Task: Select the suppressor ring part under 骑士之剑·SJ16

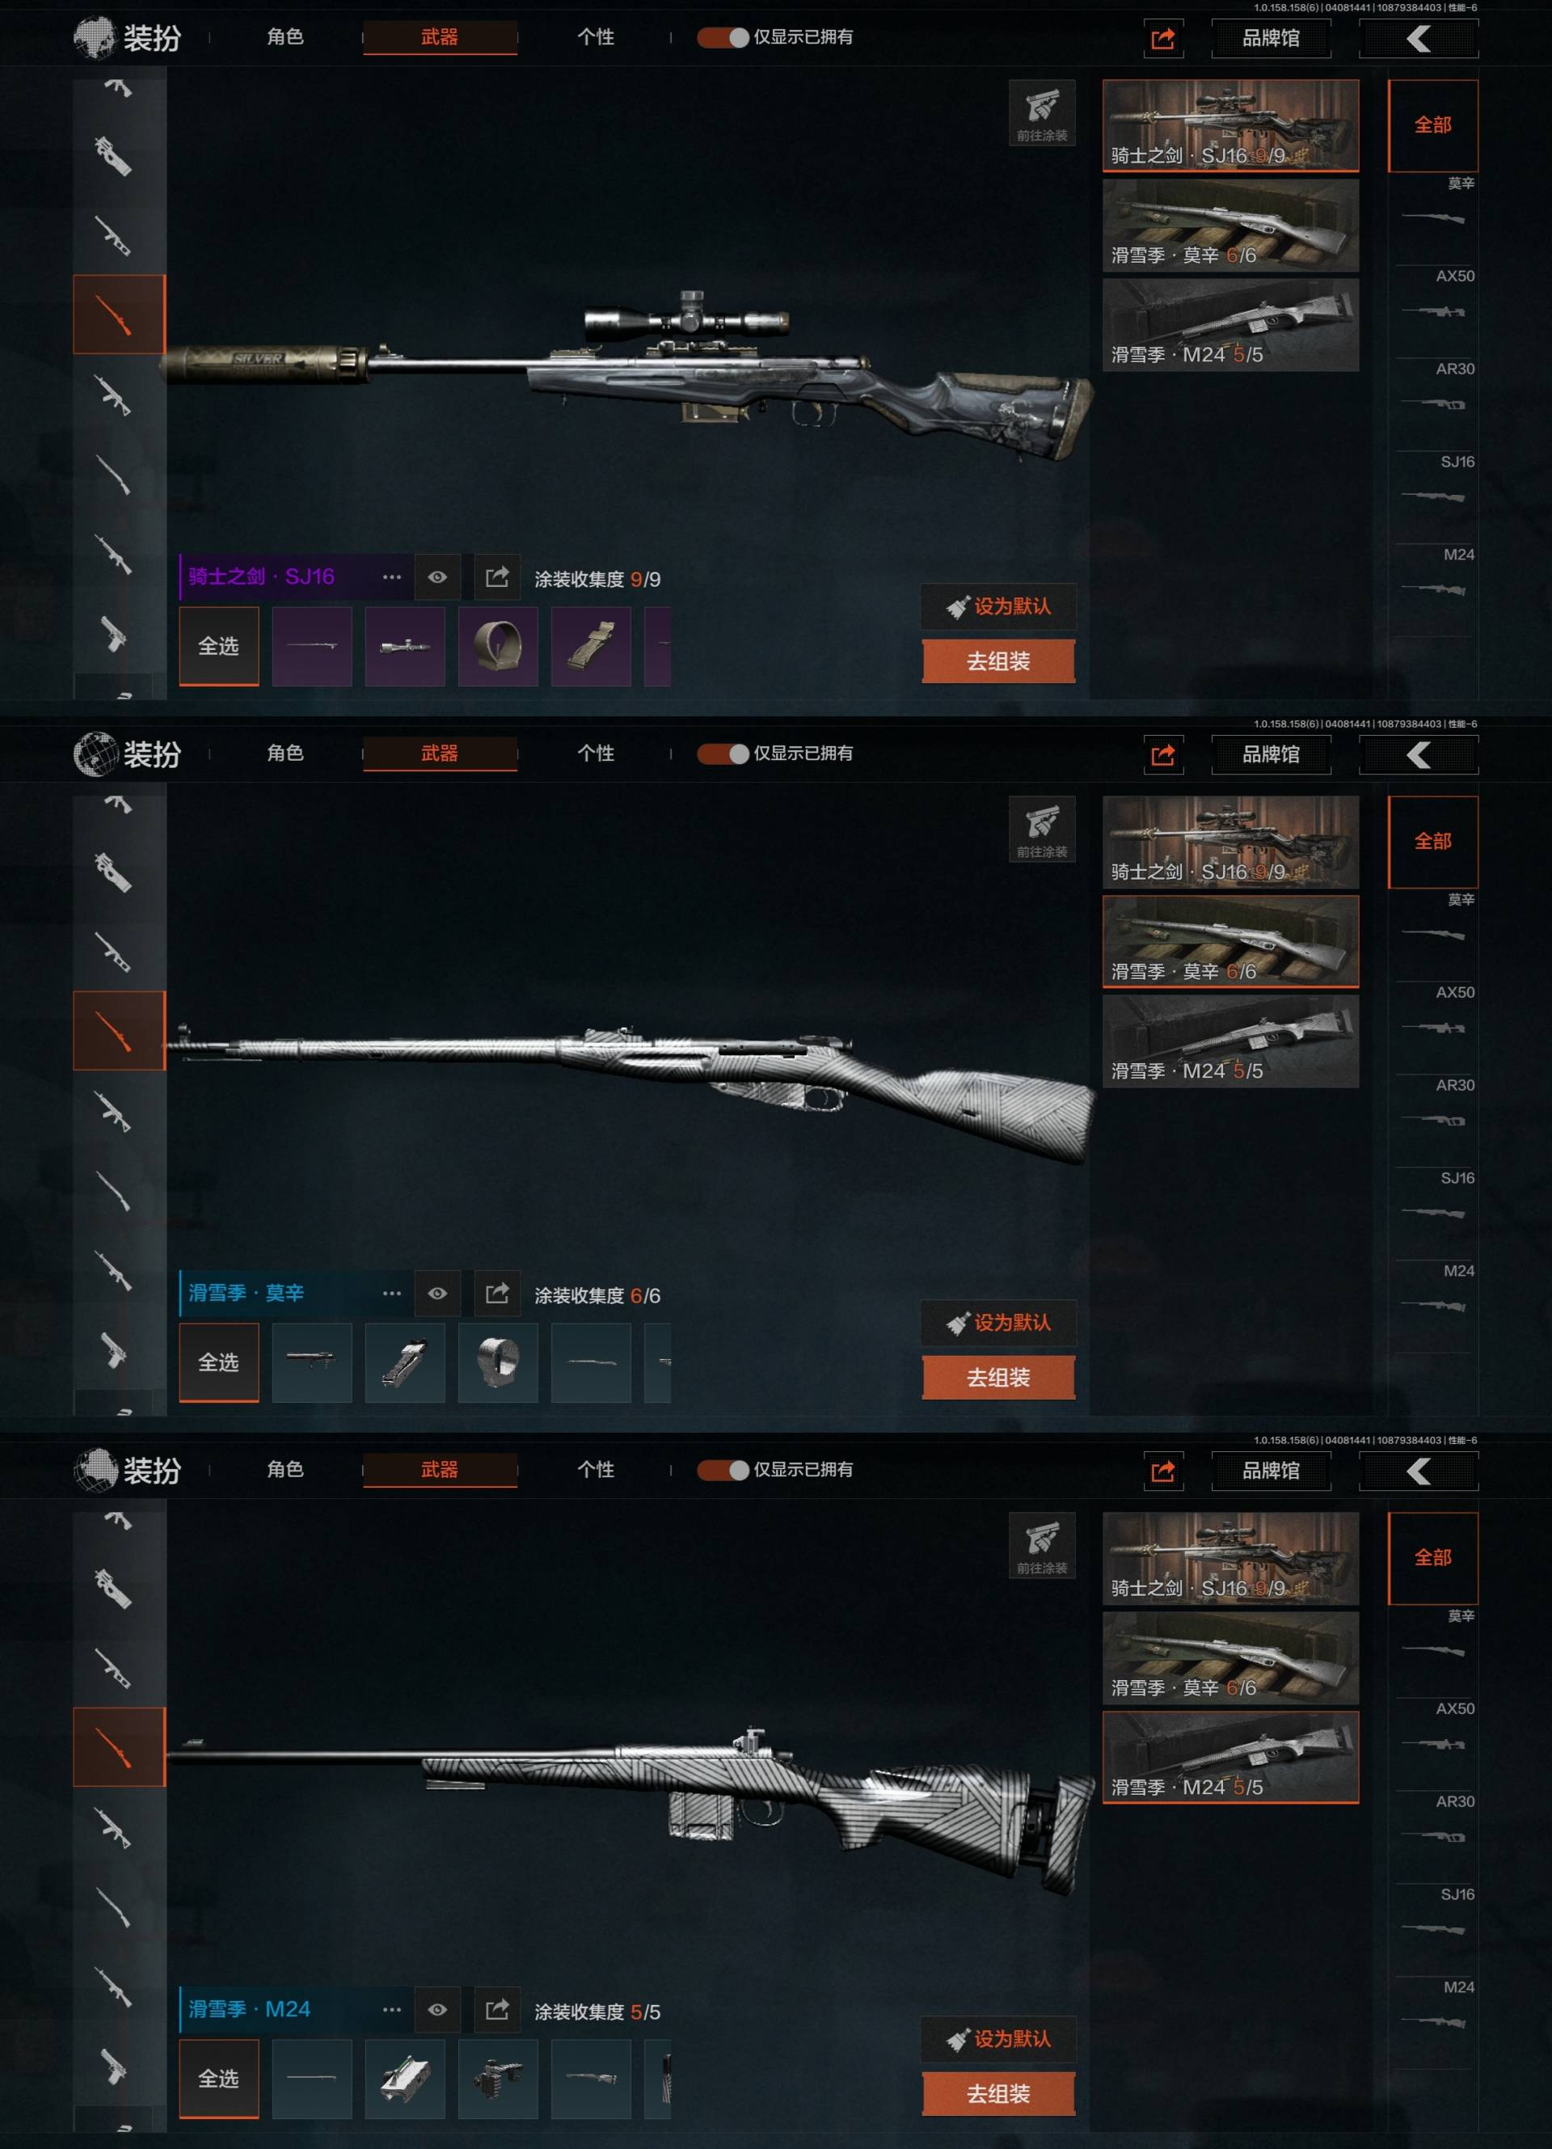Action: [x=499, y=647]
